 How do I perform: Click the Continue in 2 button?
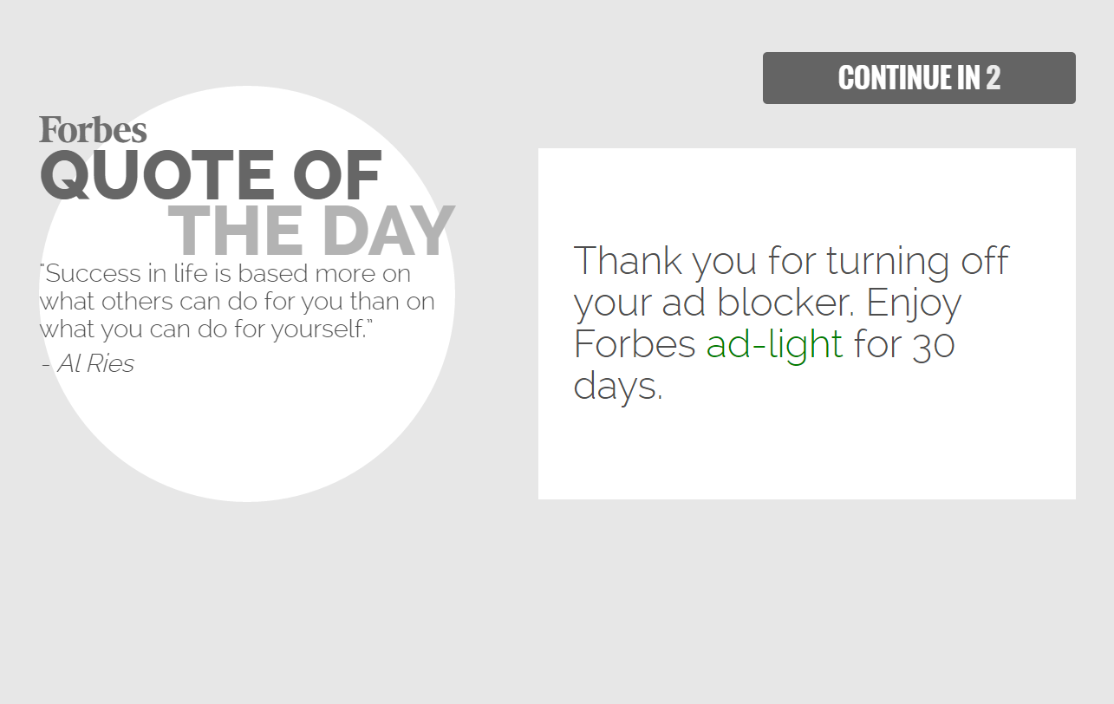tap(919, 78)
